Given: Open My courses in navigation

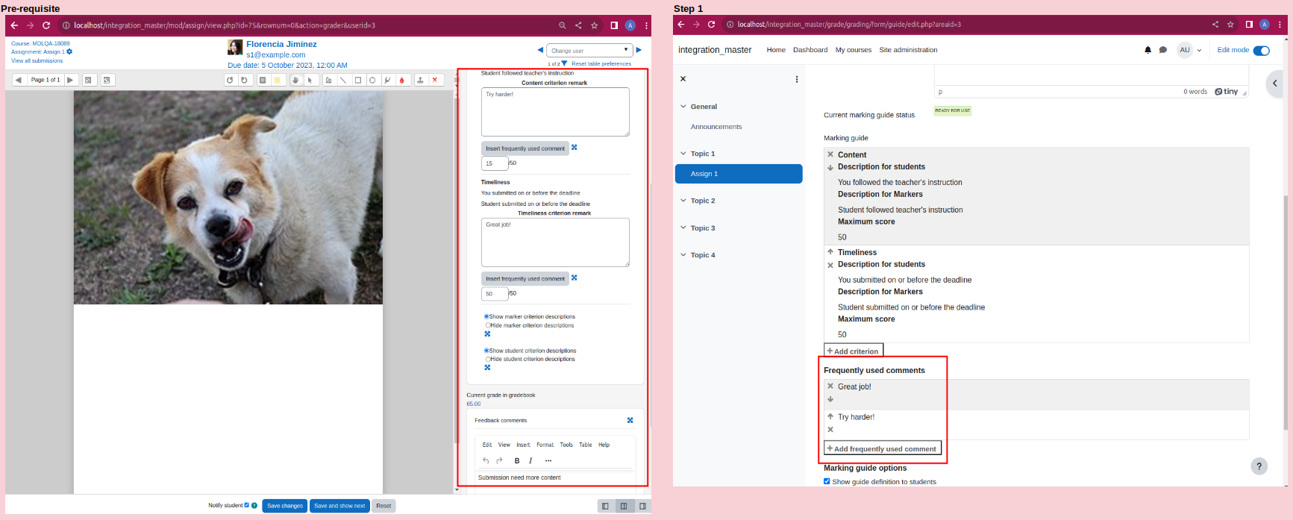Looking at the screenshot, I should pyautogui.click(x=854, y=50).
